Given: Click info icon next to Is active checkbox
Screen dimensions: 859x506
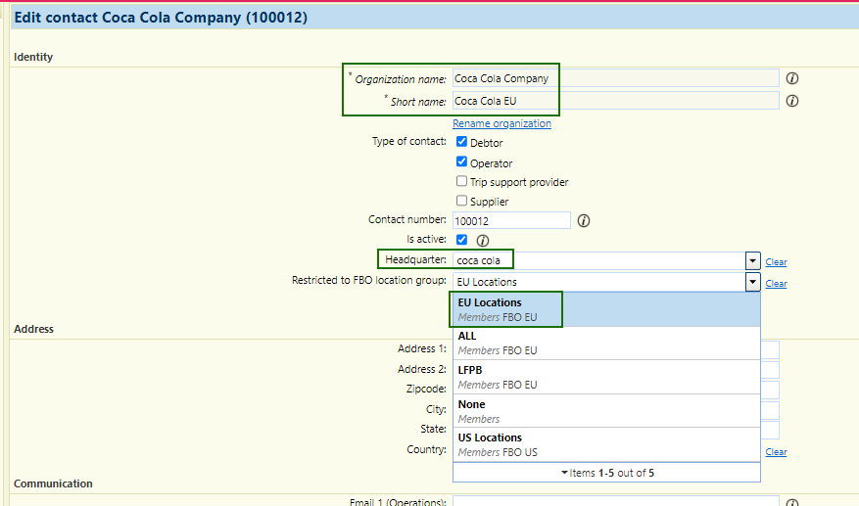Looking at the screenshot, I should [x=482, y=241].
